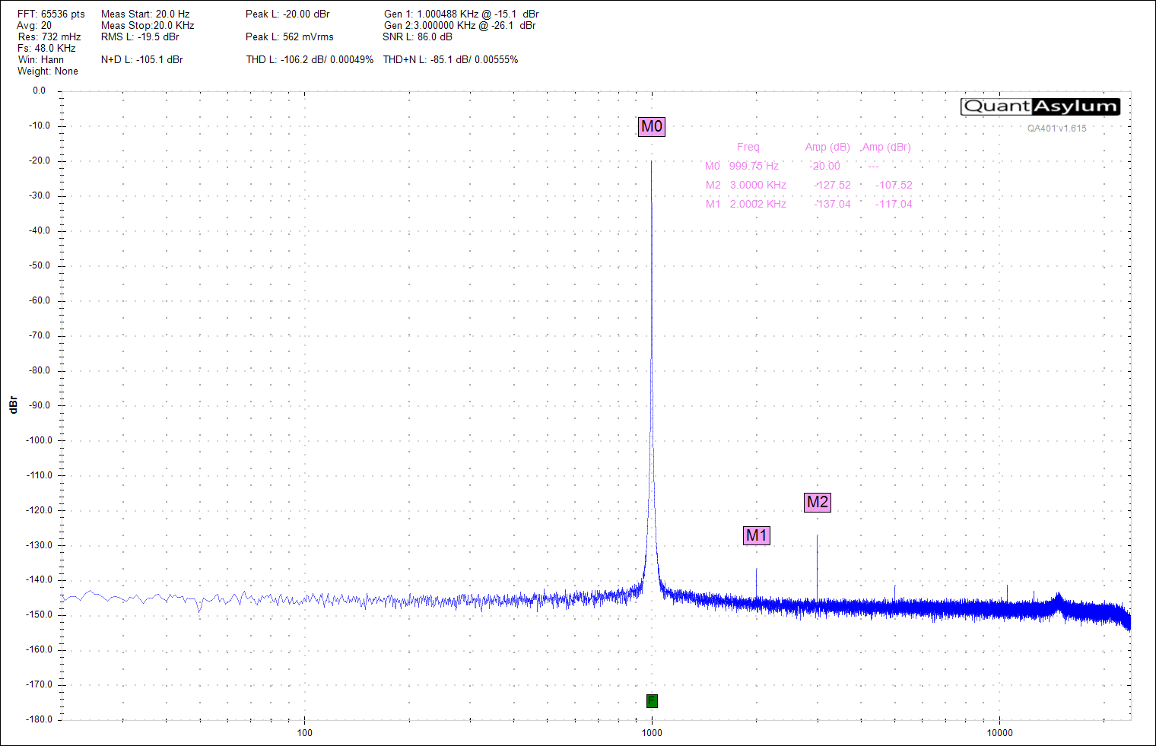Click the Res: 732 mHz readout
This screenshot has height=746, width=1156.
[x=49, y=37]
